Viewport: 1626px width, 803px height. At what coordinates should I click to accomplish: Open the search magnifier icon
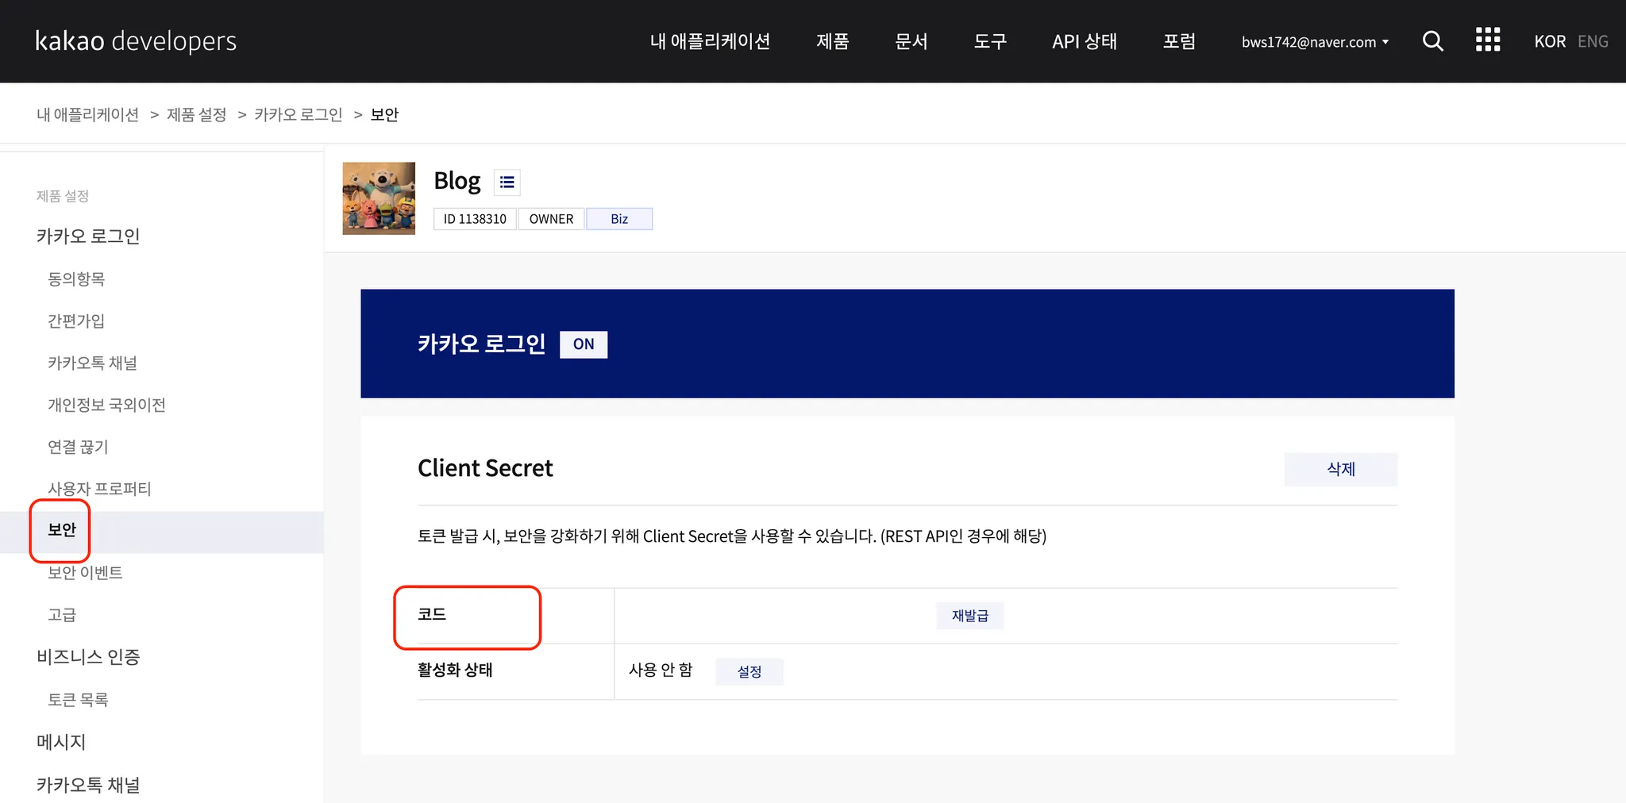1432,41
